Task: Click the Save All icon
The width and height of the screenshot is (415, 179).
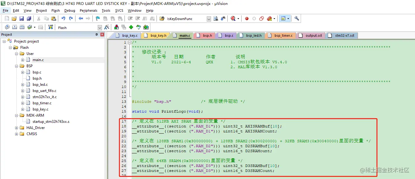Action: coord(29,19)
